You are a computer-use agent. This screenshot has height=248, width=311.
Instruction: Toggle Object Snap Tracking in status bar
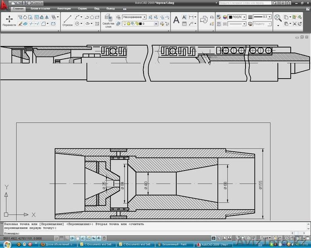[83, 238]
